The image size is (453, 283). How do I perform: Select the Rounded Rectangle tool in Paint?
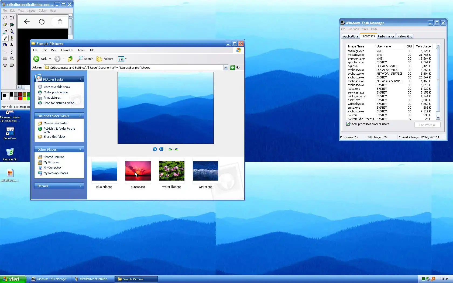pos(12,65)
